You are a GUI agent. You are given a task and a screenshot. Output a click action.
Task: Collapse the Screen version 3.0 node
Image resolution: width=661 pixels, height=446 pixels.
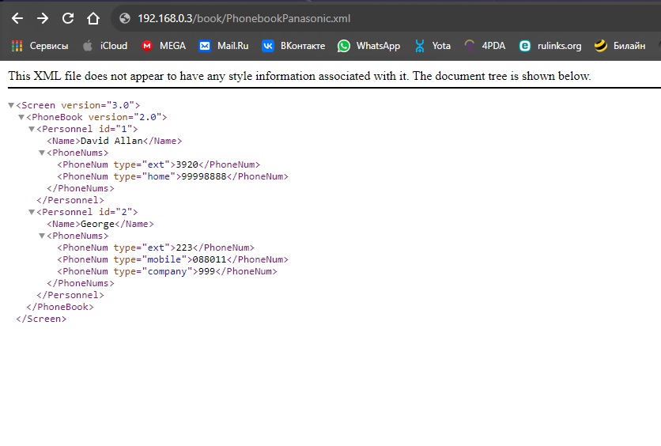point(11,105)
